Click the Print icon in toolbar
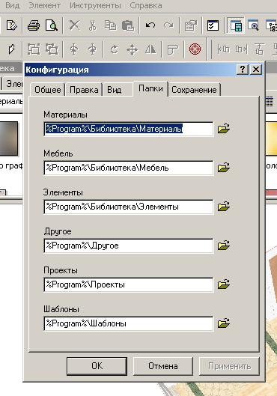Viewport: 277px width, 396px height. click(x=34, y=25)
